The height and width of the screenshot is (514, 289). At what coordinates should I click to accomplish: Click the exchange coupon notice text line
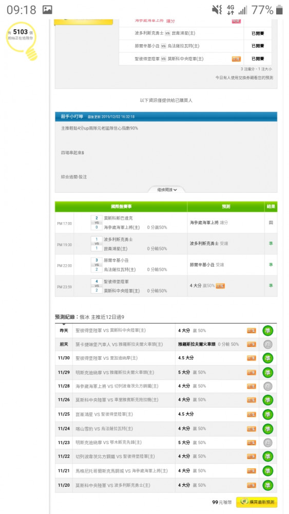click(244, 78)
